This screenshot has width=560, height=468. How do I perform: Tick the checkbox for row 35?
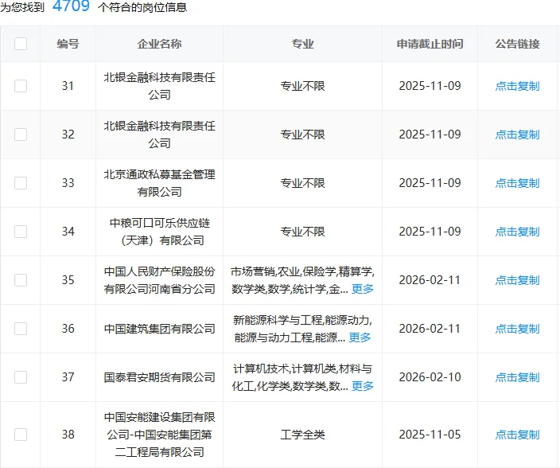(21, 280)
